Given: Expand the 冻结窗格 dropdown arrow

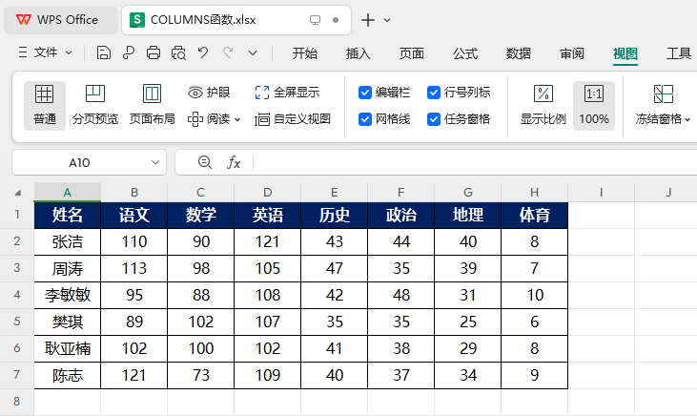Looking at the screenshot, I should 687,119.
